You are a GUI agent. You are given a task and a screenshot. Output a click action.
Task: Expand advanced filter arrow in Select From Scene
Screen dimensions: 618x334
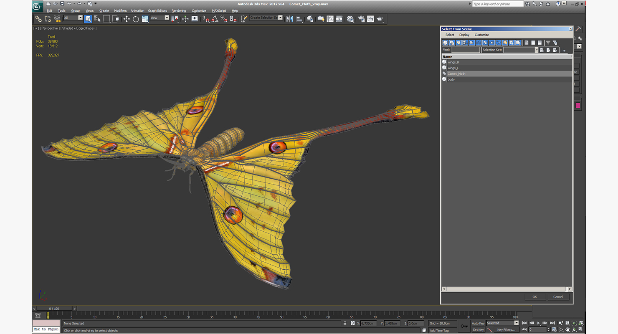[565, 51]
